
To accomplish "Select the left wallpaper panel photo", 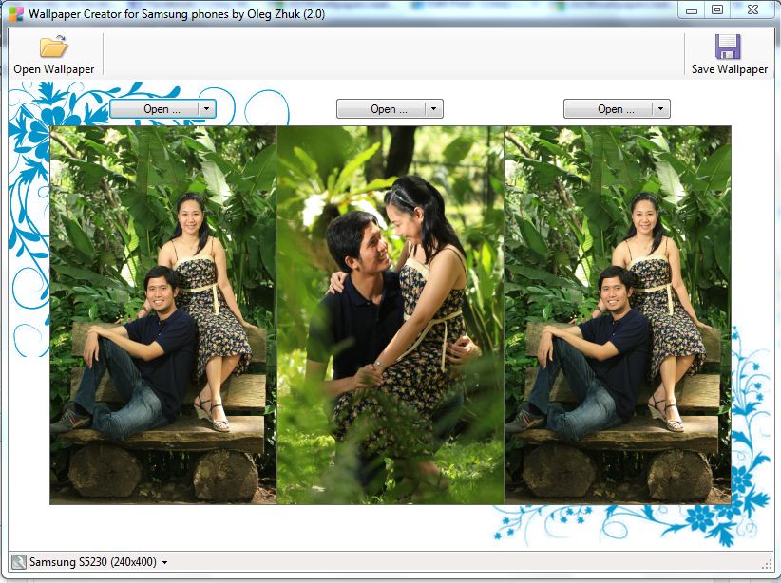I will [x=163, y=315].
